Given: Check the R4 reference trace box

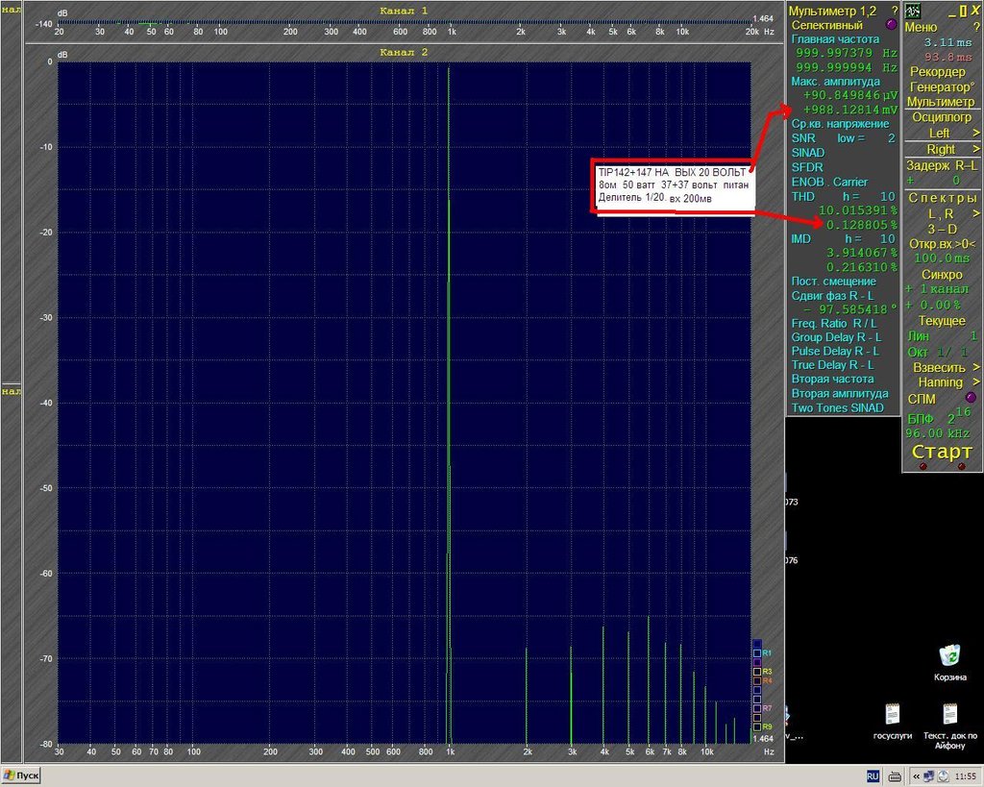Looking at the screenshot, I should click(757, 681).
